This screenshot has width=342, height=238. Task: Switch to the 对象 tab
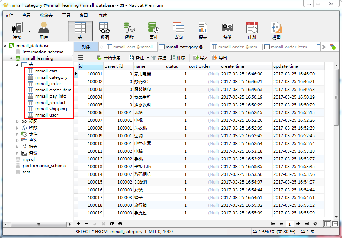86,47
